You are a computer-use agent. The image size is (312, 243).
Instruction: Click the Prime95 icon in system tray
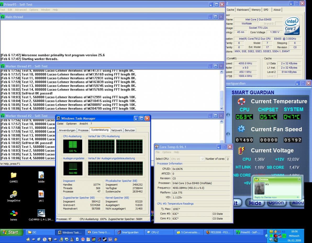(284, 236)
